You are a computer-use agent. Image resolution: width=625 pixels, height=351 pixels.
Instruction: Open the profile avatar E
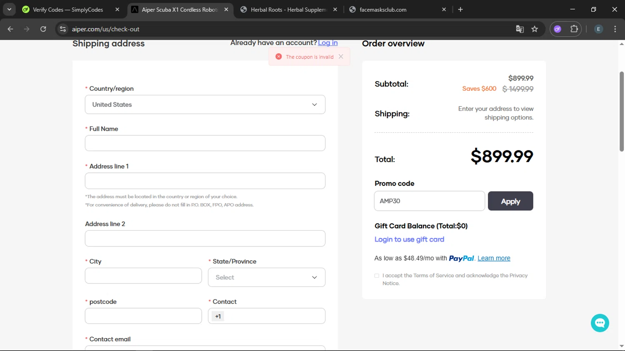tap(598, 29)
